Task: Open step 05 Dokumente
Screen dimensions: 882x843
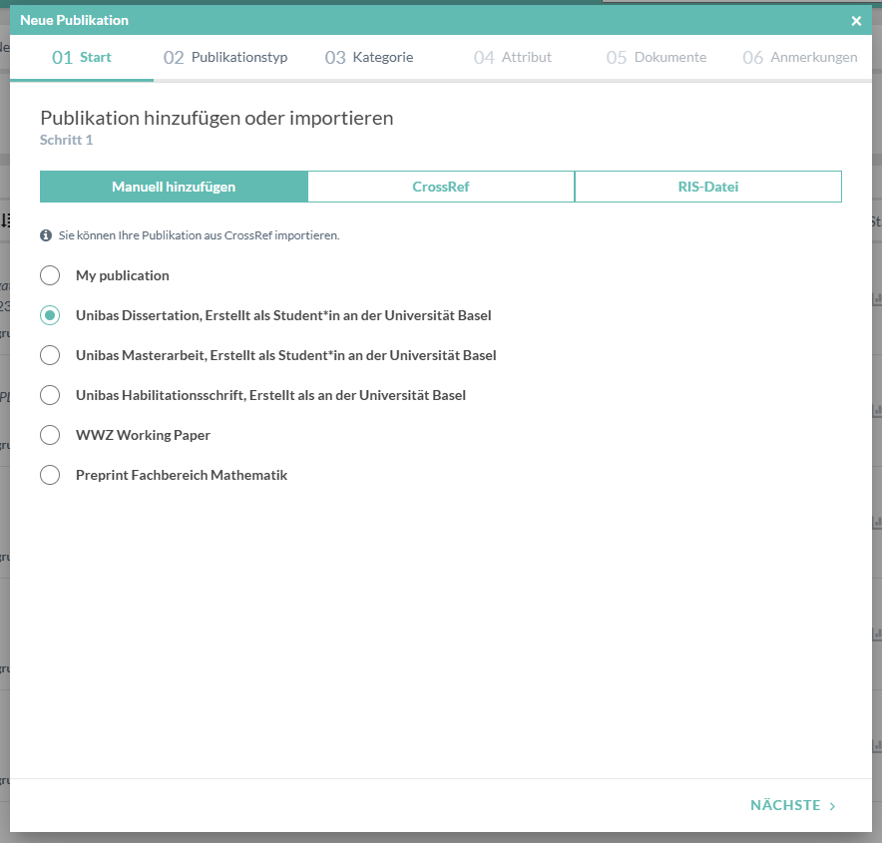Action: [x=657, y=58]
